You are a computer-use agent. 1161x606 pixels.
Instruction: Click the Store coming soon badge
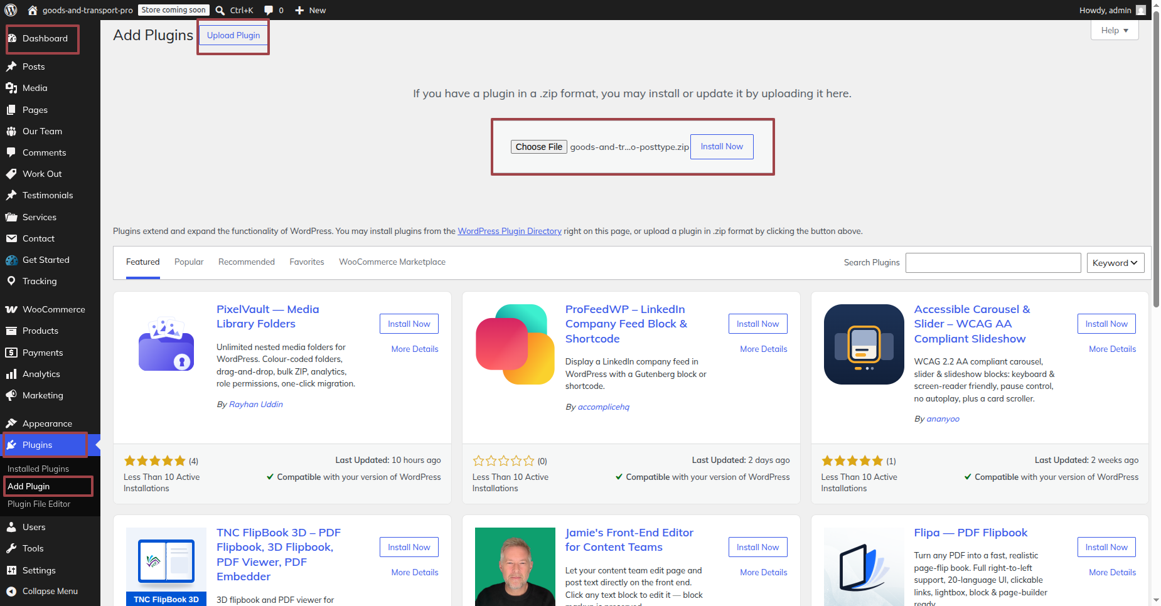point(173,10)
